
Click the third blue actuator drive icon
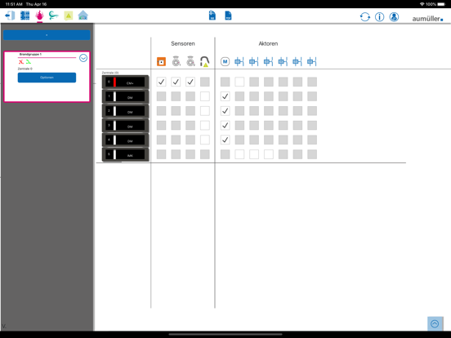(x=268, y=61)
